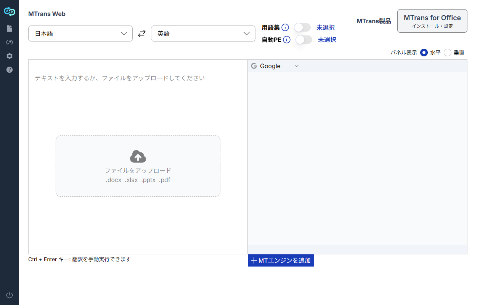Select 水平 panel display radio button
Screen dimensions: 488x305
[424, 53]
